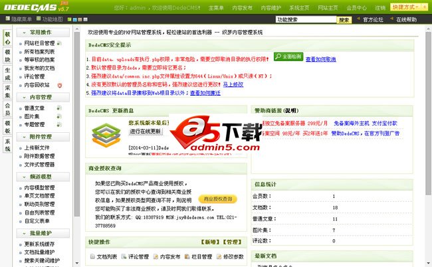Image resolution: width=432 pixels, height=267 pixels.
Task: Click the 内容发布 quick action icon
Action: coord(156,256)
